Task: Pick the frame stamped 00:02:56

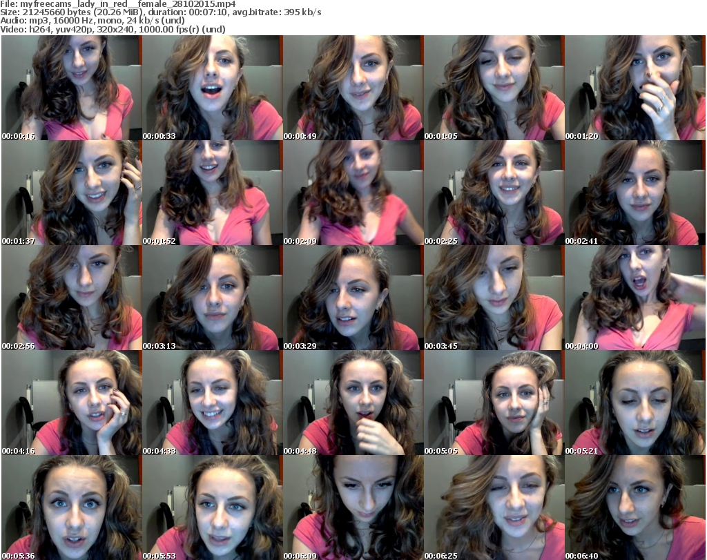Action: [72, 298]
